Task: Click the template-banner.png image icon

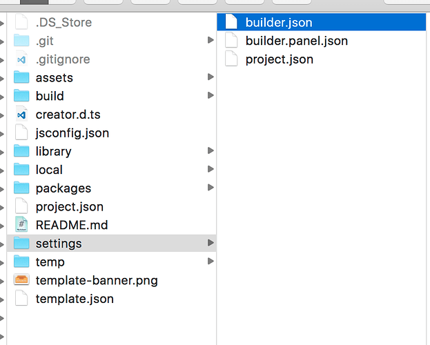Action: (x=21, y=280)
